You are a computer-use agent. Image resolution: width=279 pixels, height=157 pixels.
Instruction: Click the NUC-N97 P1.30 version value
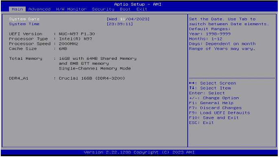tap(77, 34)
